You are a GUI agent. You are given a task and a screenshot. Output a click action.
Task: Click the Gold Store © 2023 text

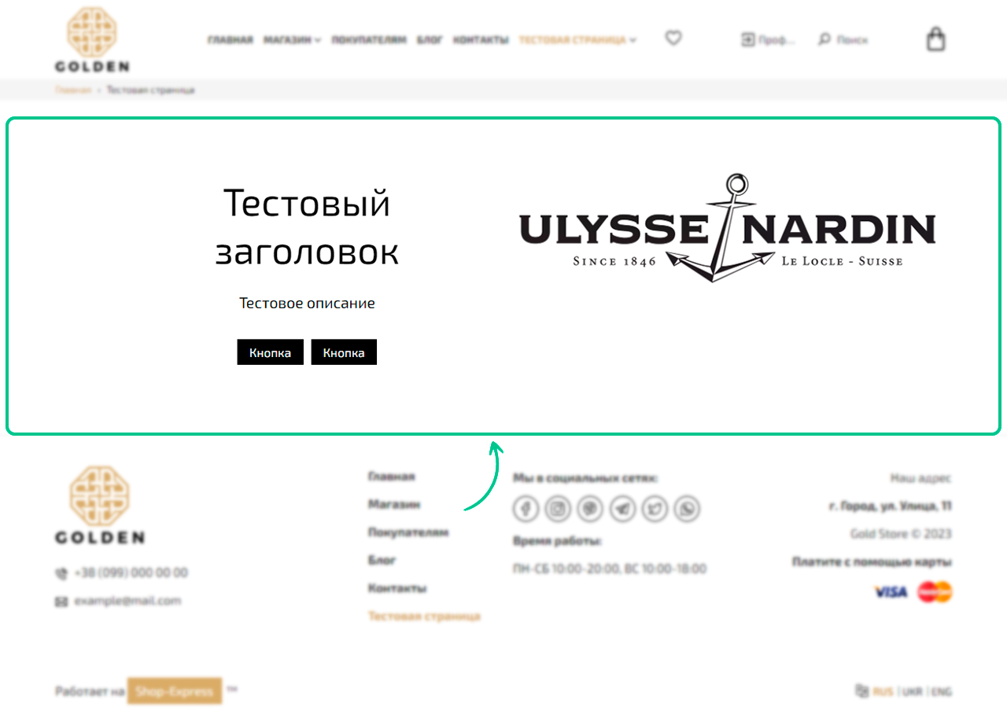click(x=901, y=534)
